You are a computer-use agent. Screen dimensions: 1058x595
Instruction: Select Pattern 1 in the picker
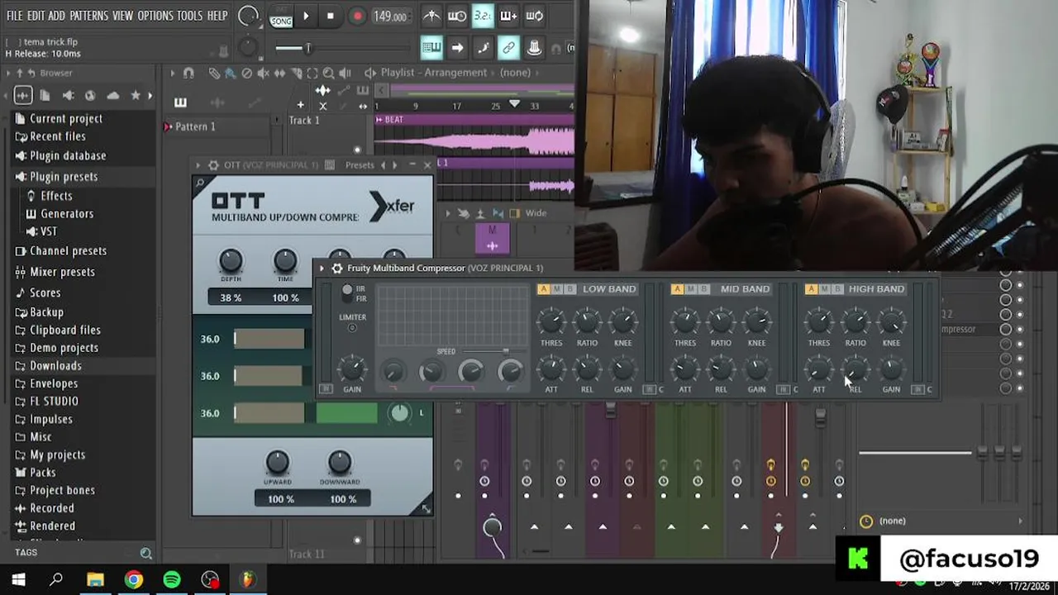click(195, 126)
